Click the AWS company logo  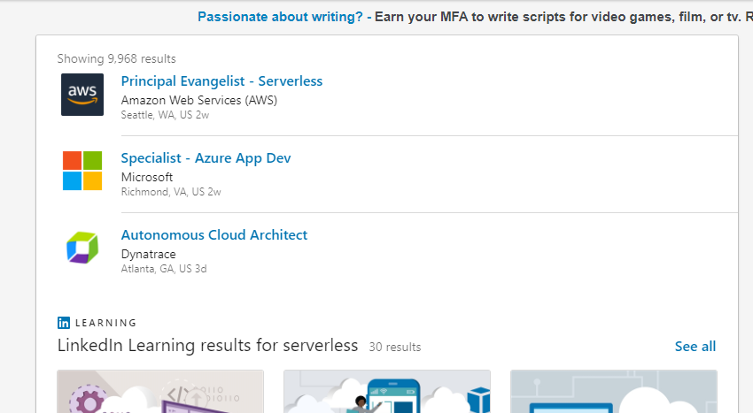click(x=82, y=95)
